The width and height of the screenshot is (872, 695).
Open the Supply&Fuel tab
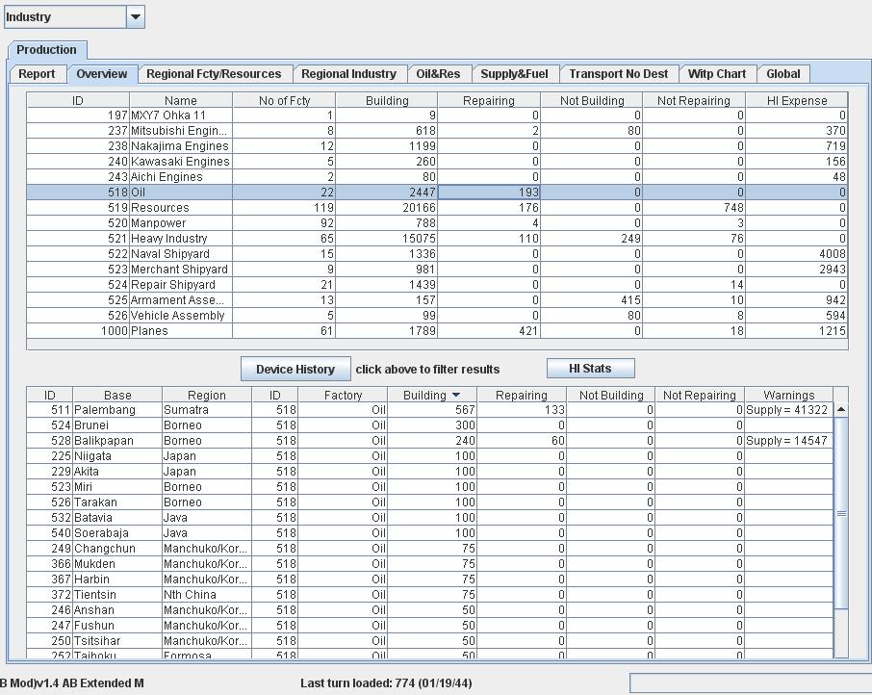514,74
